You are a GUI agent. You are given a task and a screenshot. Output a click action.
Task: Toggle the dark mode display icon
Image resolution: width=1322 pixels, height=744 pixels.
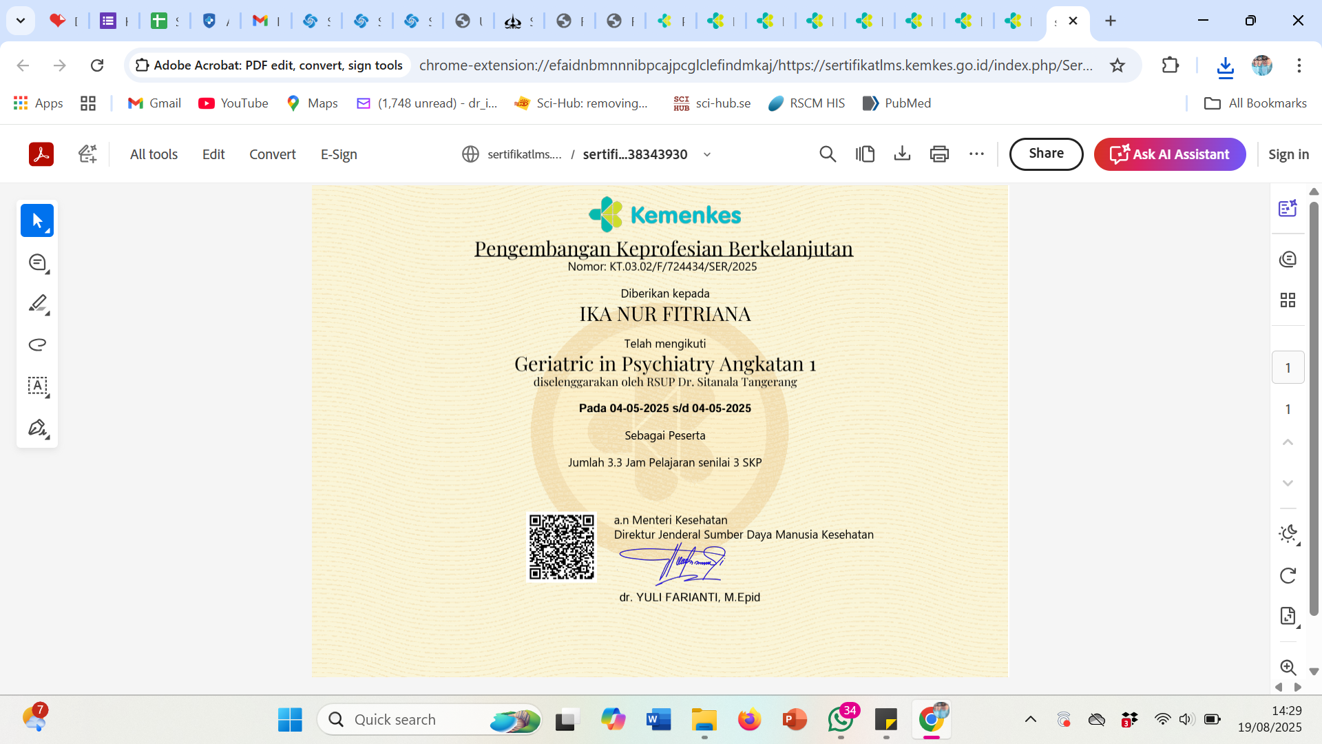tap(1288, 534)
